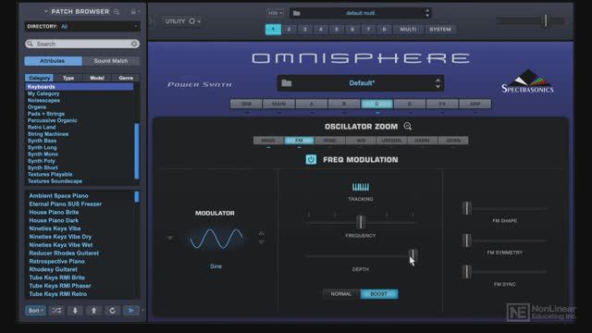Collapse the browser with the left edge arrow
The height and width of the screenshot is (333, 592).
click(x=152, y=21)
